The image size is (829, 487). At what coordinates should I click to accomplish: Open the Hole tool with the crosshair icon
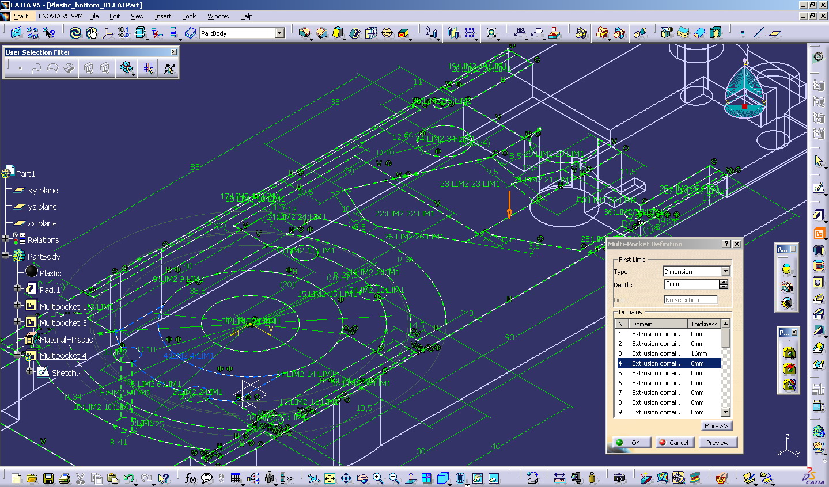coord(387,33)
